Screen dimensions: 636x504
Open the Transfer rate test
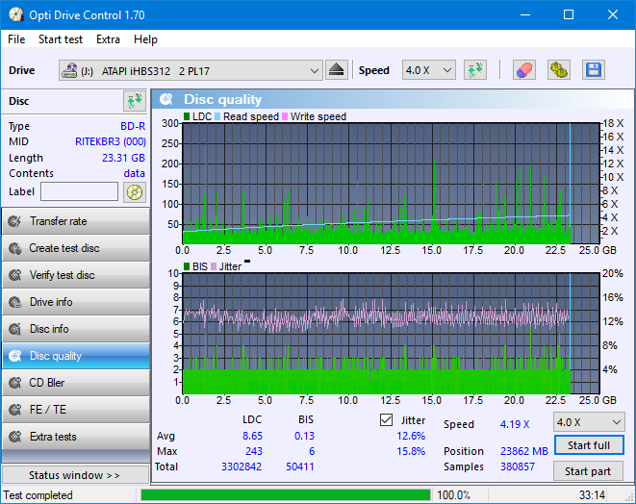pyautogui.click(x=75, y=221)
